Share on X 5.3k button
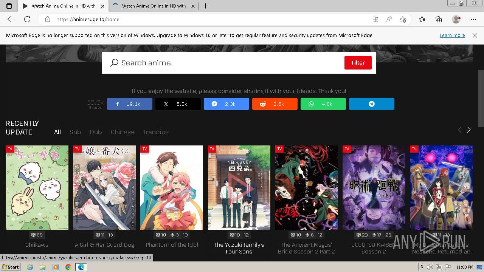Viewport: 484px width, 272px height. click(x=178, y=104)
